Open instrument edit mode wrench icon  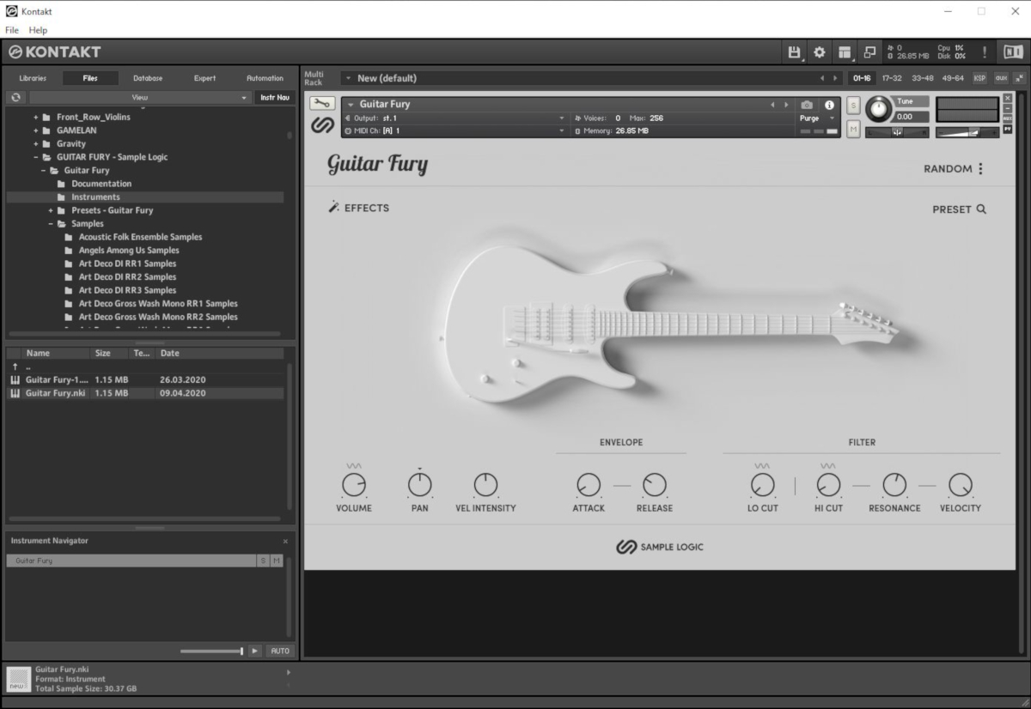pos(322,104)
